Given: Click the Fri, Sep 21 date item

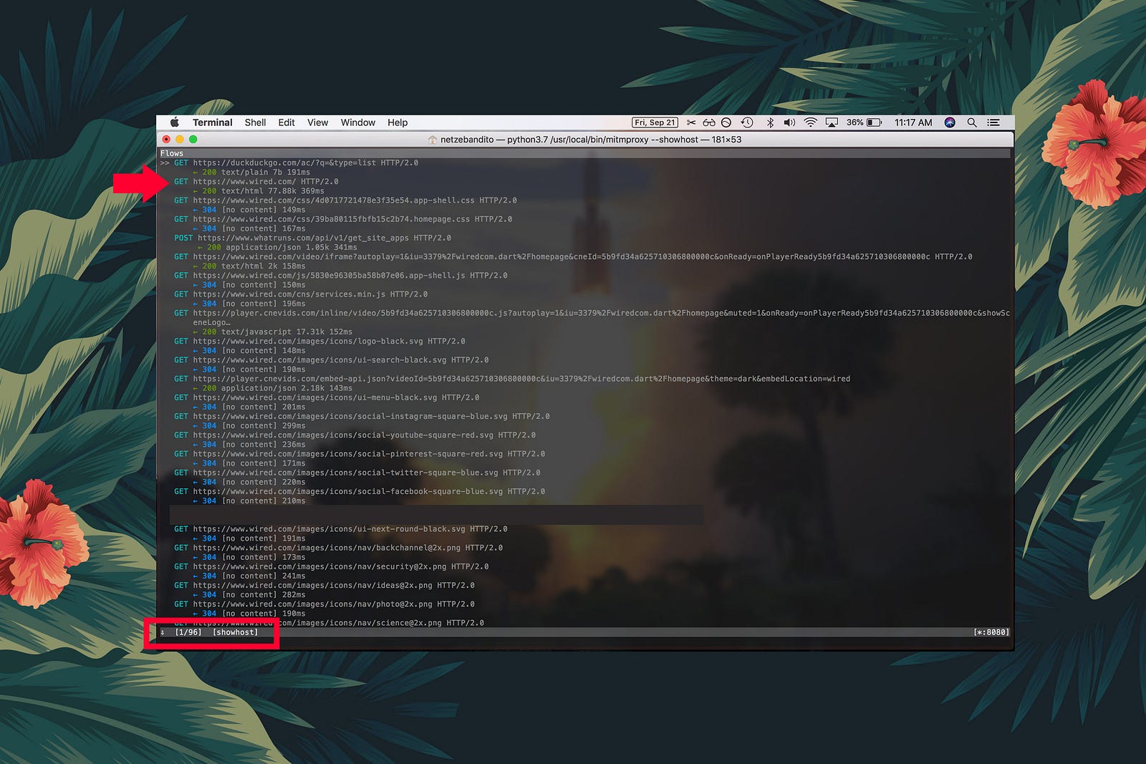Looking at the screenshot, I should tap(655, 122).
